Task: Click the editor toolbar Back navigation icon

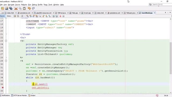Action: click(18, 16)
